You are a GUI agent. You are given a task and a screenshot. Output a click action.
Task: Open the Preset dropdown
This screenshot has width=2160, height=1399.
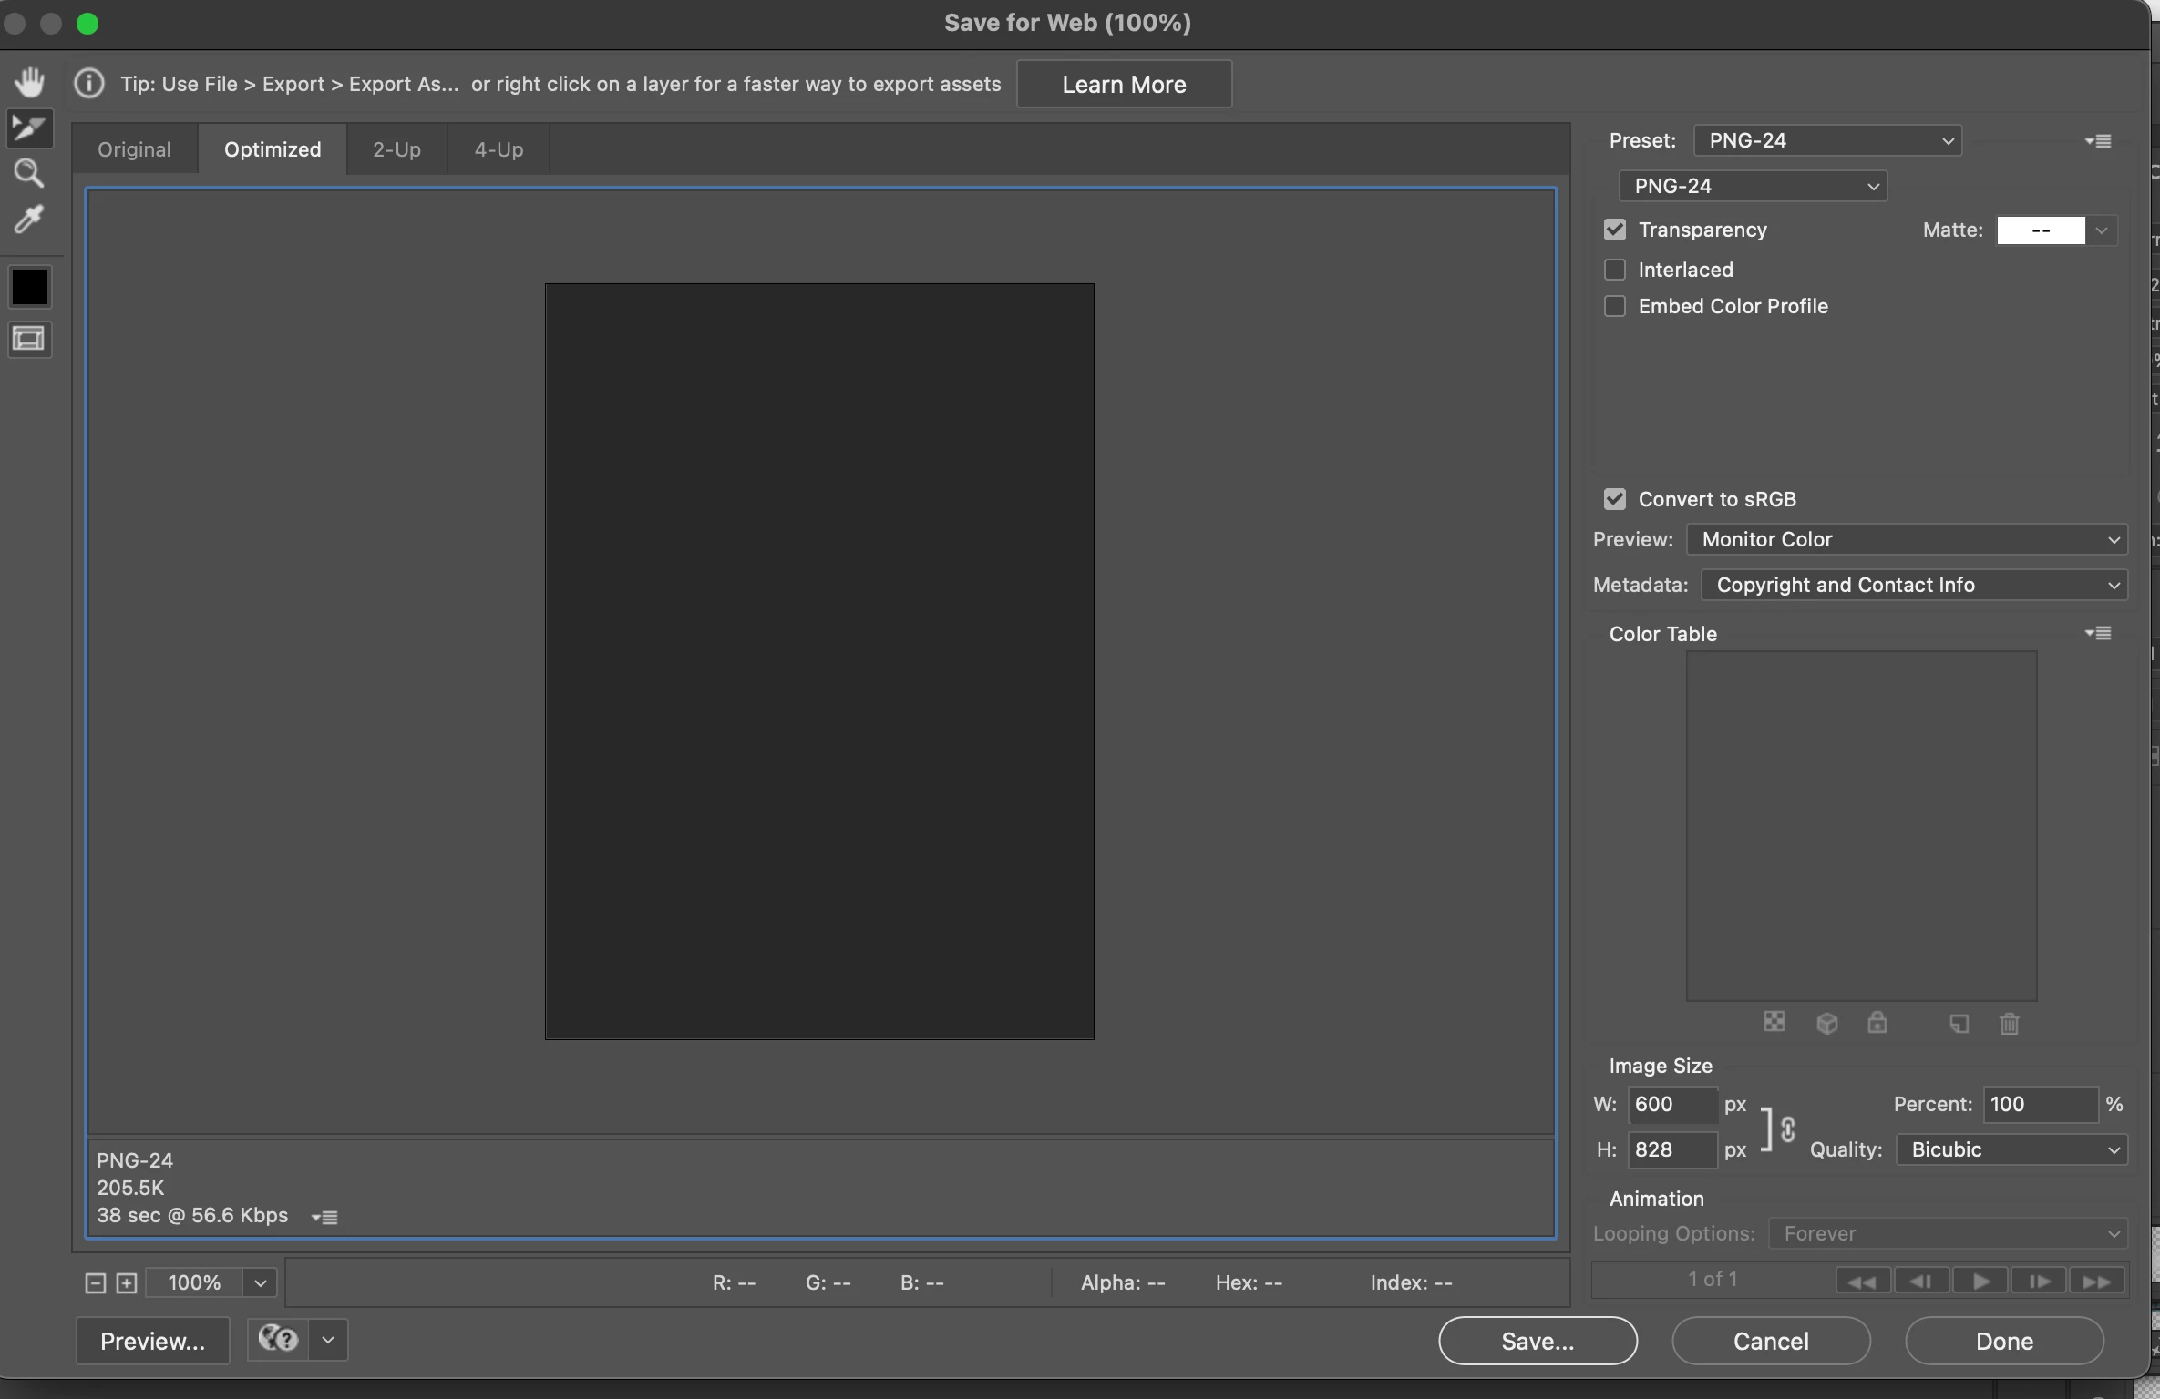click(x=1827, y=140)
